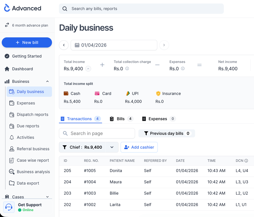Screen dimensions: 254x217
Task: Click inside the Search in page field
Action: [x=97, y=133]
